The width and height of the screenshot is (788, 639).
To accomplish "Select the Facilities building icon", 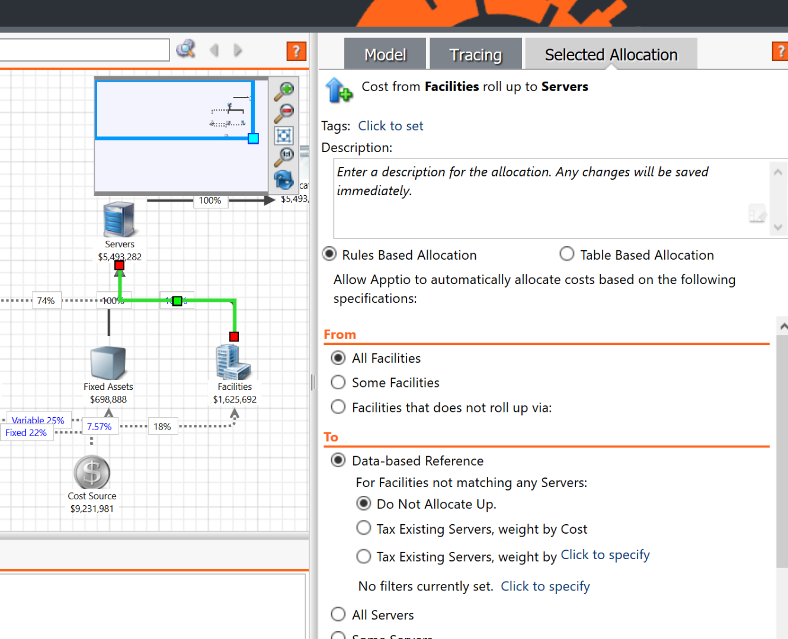I will tap(234, 362).
